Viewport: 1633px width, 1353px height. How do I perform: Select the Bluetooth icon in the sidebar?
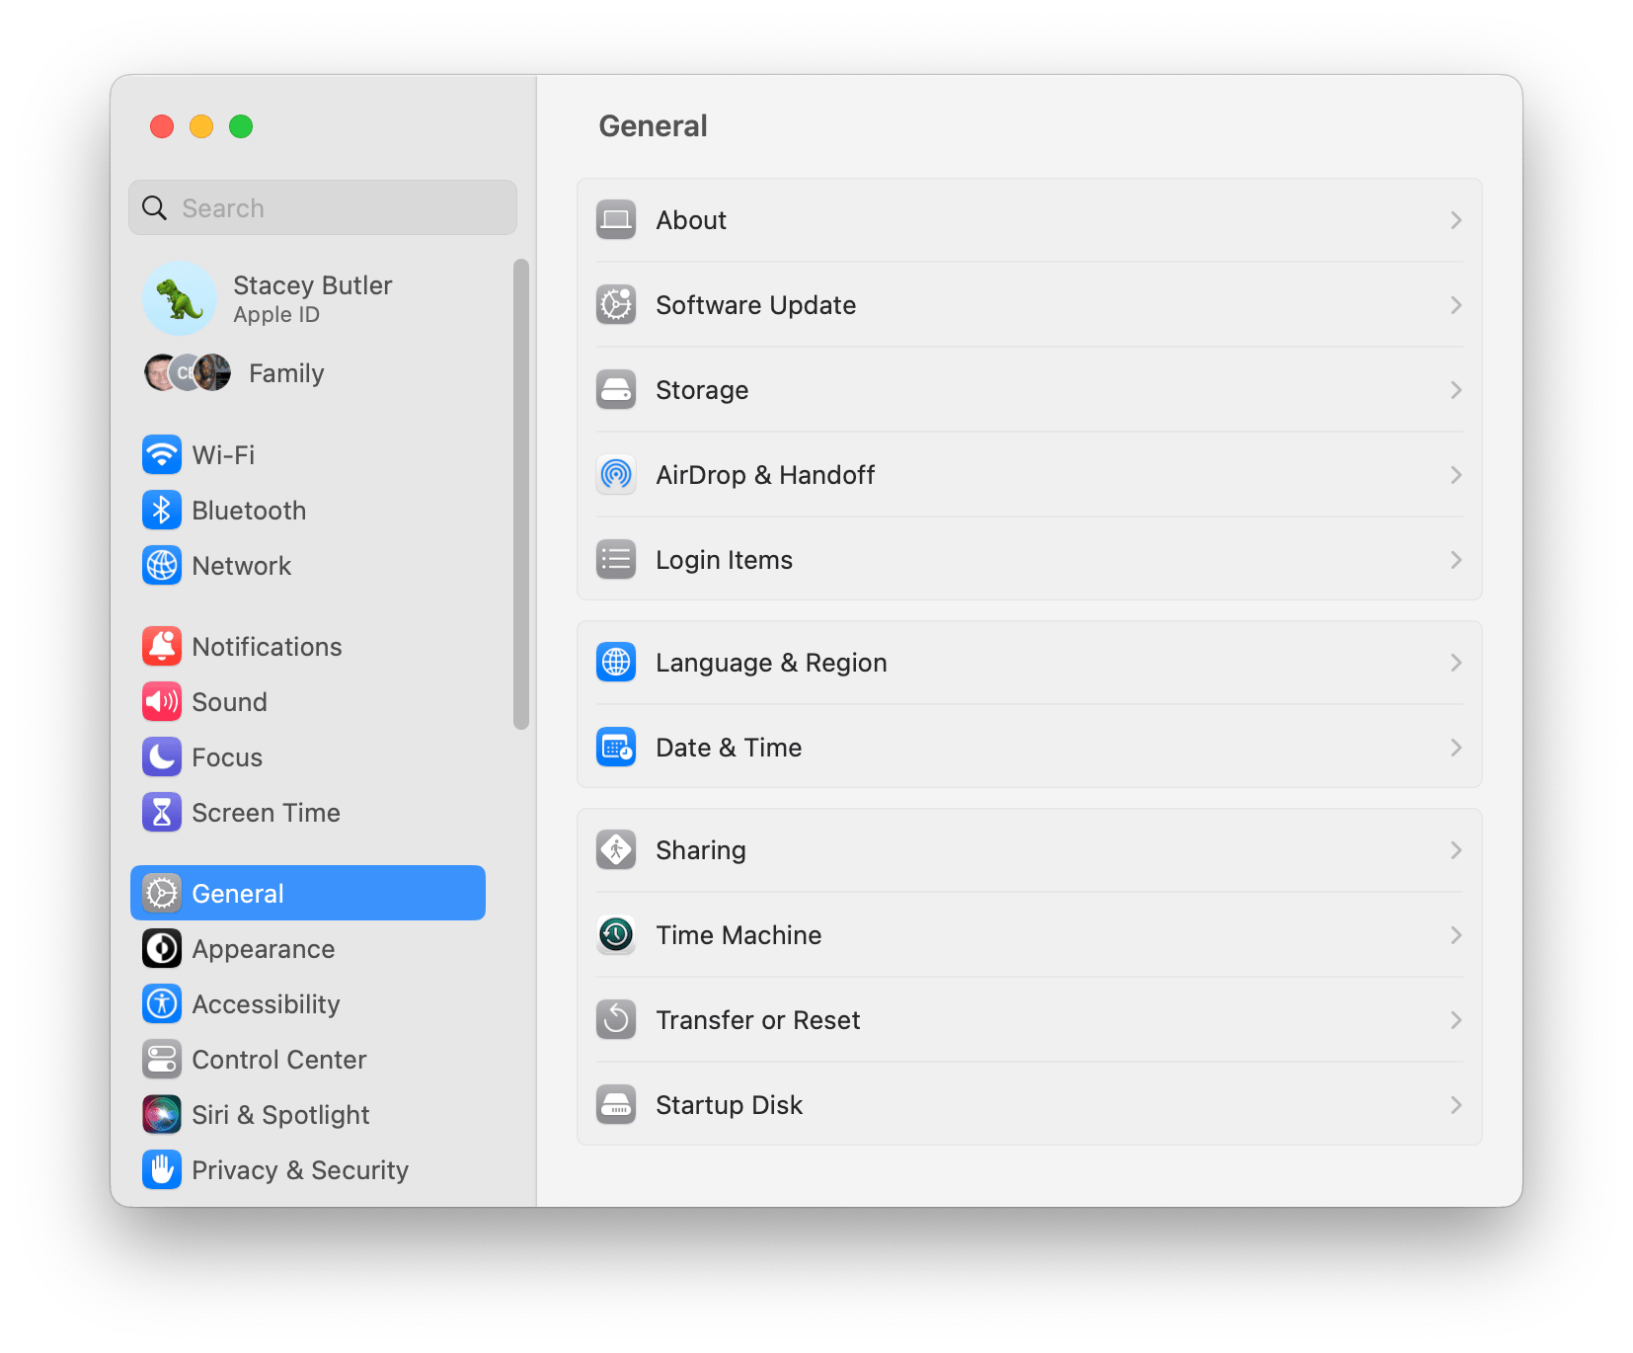(162, 510)
